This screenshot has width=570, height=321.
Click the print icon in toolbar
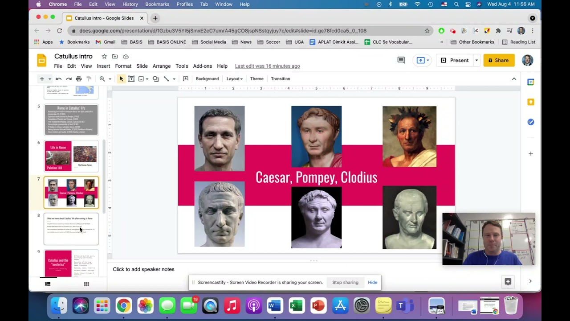tap(79, 79)
